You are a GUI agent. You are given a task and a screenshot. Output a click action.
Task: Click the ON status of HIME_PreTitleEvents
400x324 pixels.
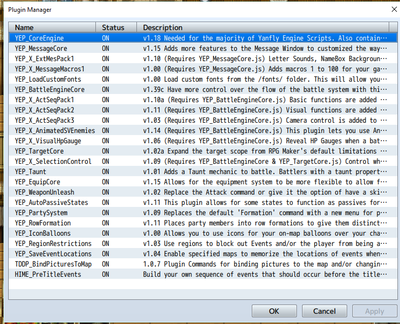coord(106,274)
